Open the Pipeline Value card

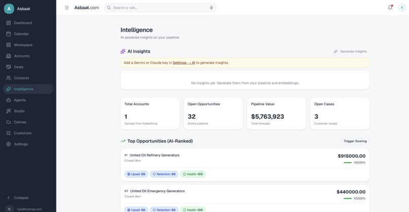[277, 113]
